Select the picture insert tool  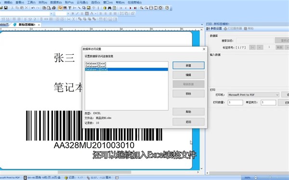tap(89, 8)
